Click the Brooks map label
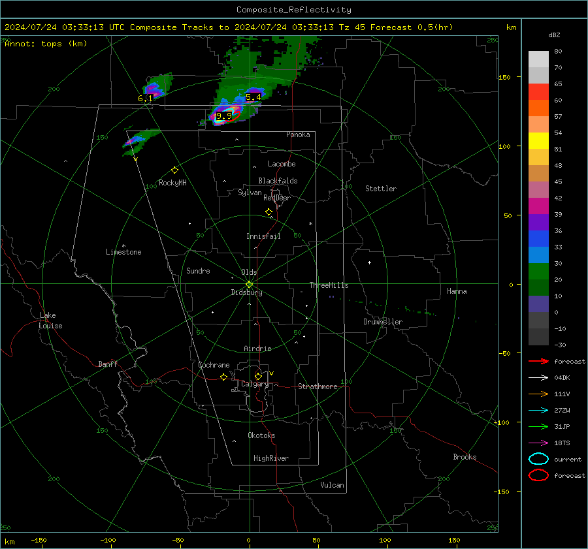This screenshot has height=549, width=588. click(x=465, y=457)
